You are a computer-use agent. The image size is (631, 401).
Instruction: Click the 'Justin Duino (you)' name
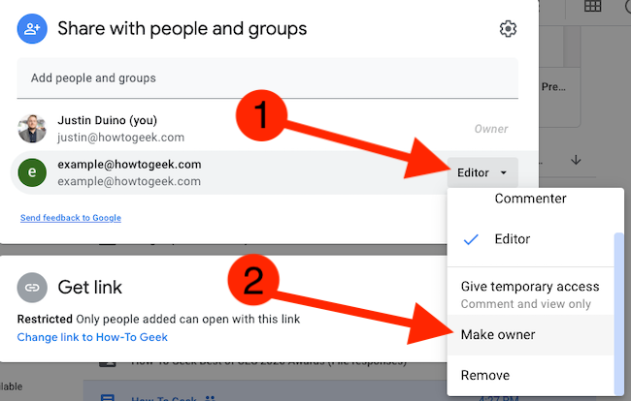[107, 120]
